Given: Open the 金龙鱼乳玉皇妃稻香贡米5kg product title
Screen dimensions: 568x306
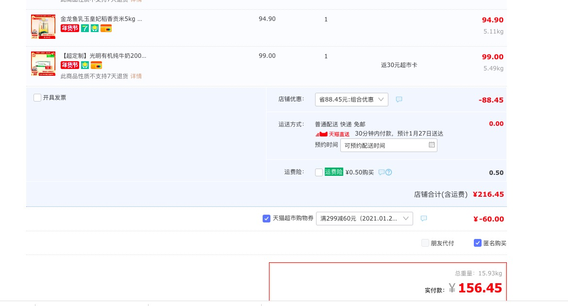Looking at the screenshot, I should tap(101, 19).
